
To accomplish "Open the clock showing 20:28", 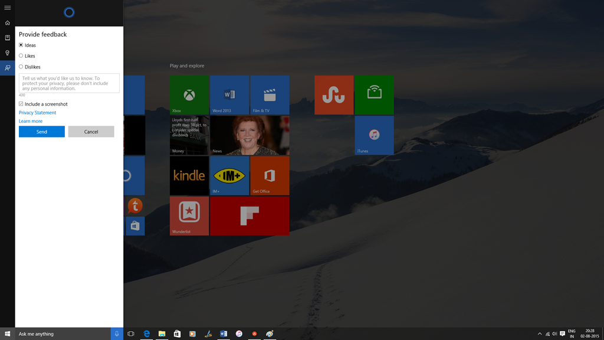I will 590,334.
